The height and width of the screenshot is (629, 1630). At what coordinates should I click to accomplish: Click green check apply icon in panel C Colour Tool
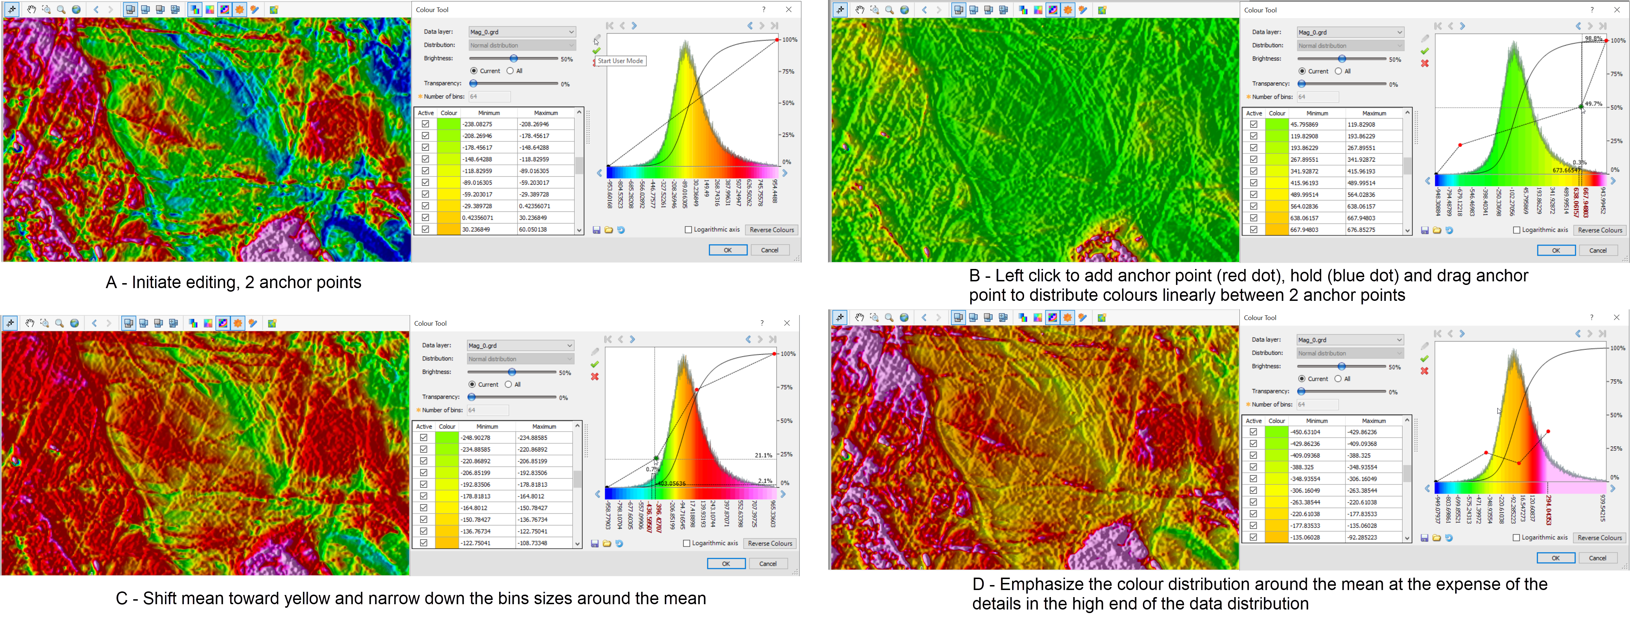595,365
